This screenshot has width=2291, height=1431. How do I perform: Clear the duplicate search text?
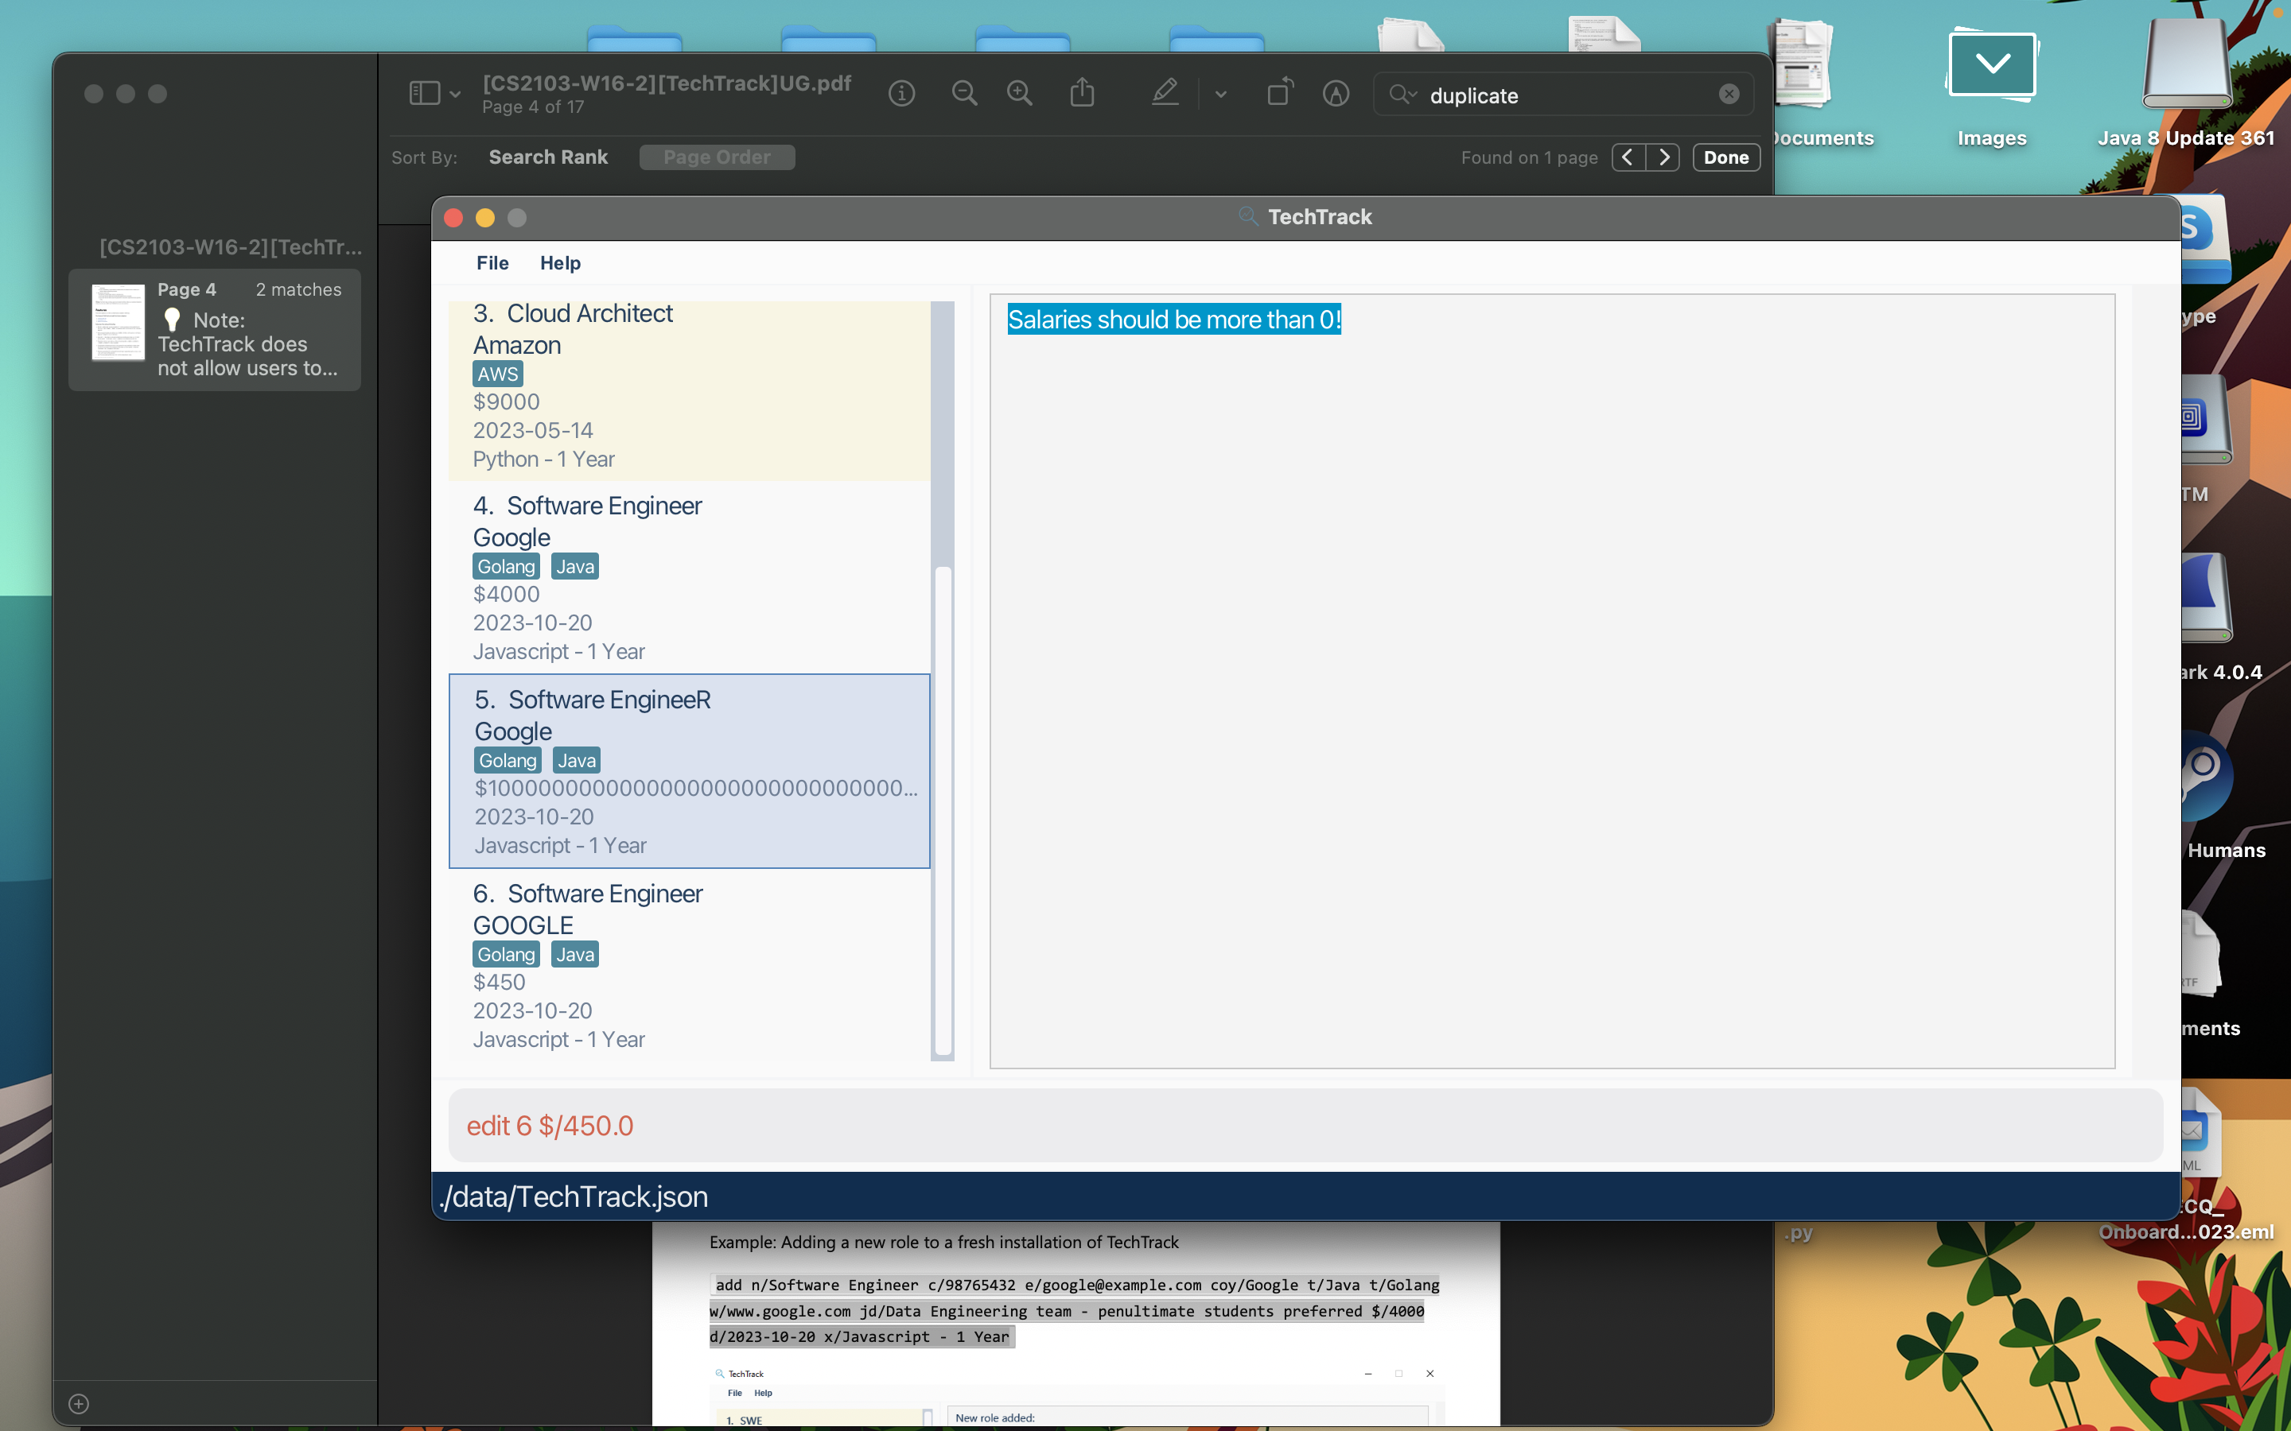(1729, 94)
